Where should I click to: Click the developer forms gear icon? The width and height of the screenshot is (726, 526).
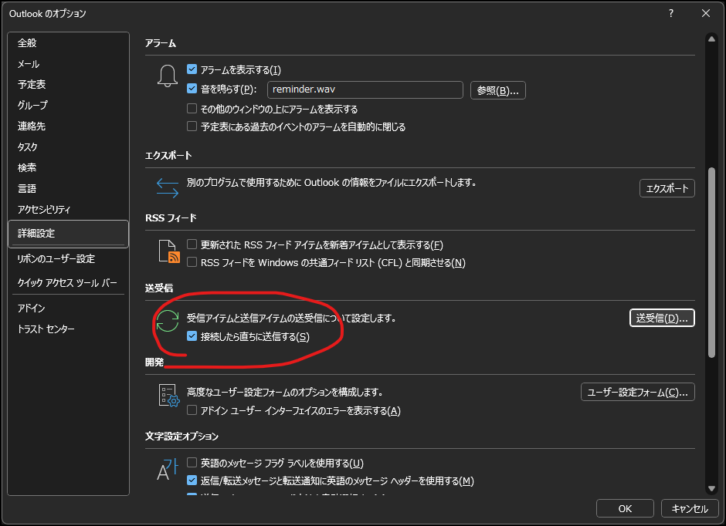pos(169,395)
